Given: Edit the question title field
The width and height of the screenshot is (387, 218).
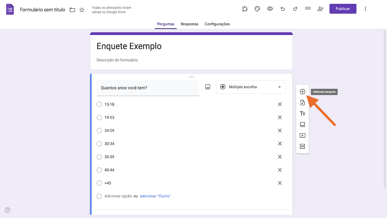Looking at the screenshot, I should coord(148,88).
